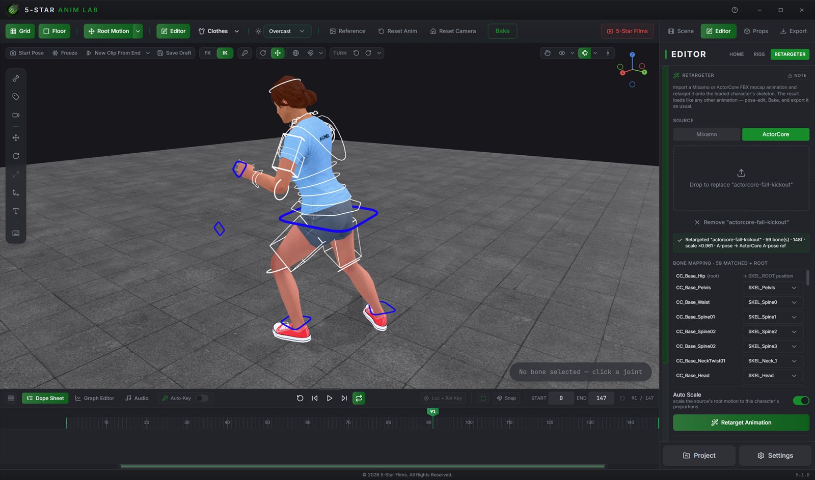
Task: Click the tag icon in left toolbar
Action: 16,97
